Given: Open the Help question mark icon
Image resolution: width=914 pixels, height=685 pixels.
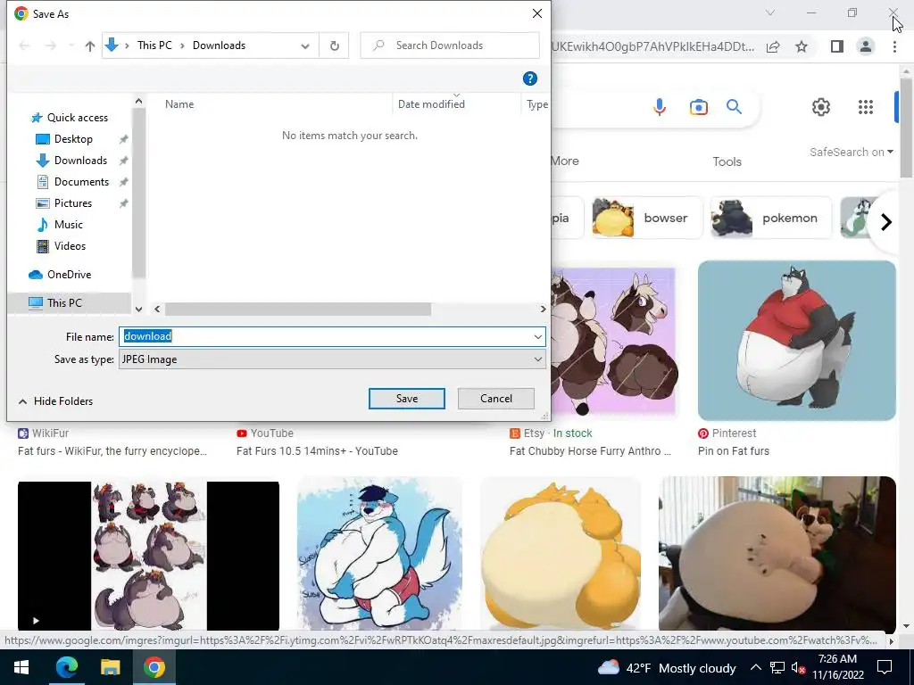Looking at the screenshot, I should point(529,78).
